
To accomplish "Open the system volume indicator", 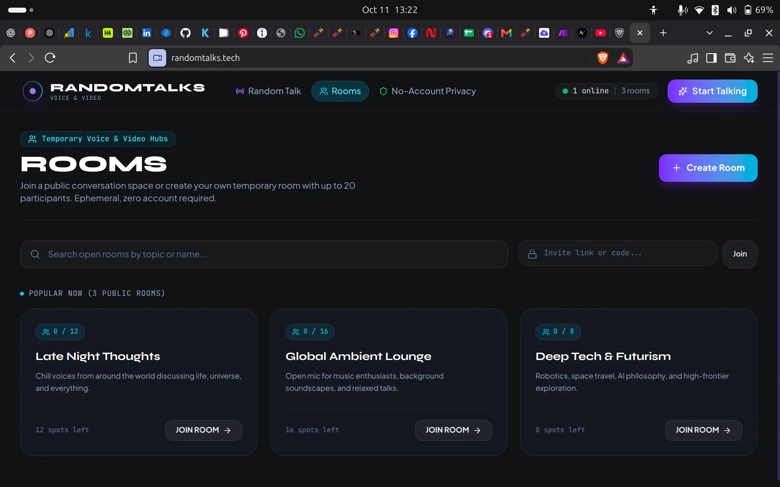I will coord(731,10).
